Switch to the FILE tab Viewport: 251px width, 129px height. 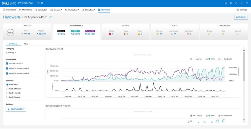coord(26,44)
